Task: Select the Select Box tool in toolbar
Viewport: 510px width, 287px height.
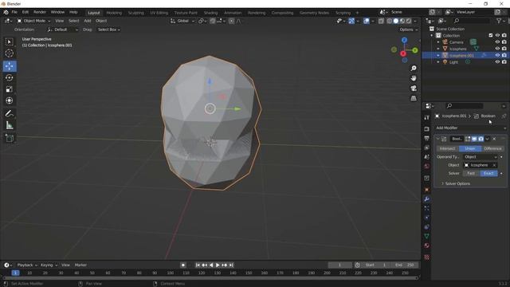Action: 9,41
